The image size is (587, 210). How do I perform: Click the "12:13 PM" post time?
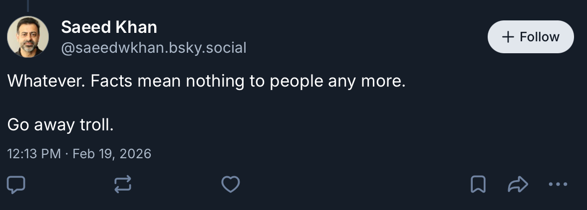(34, 153)
